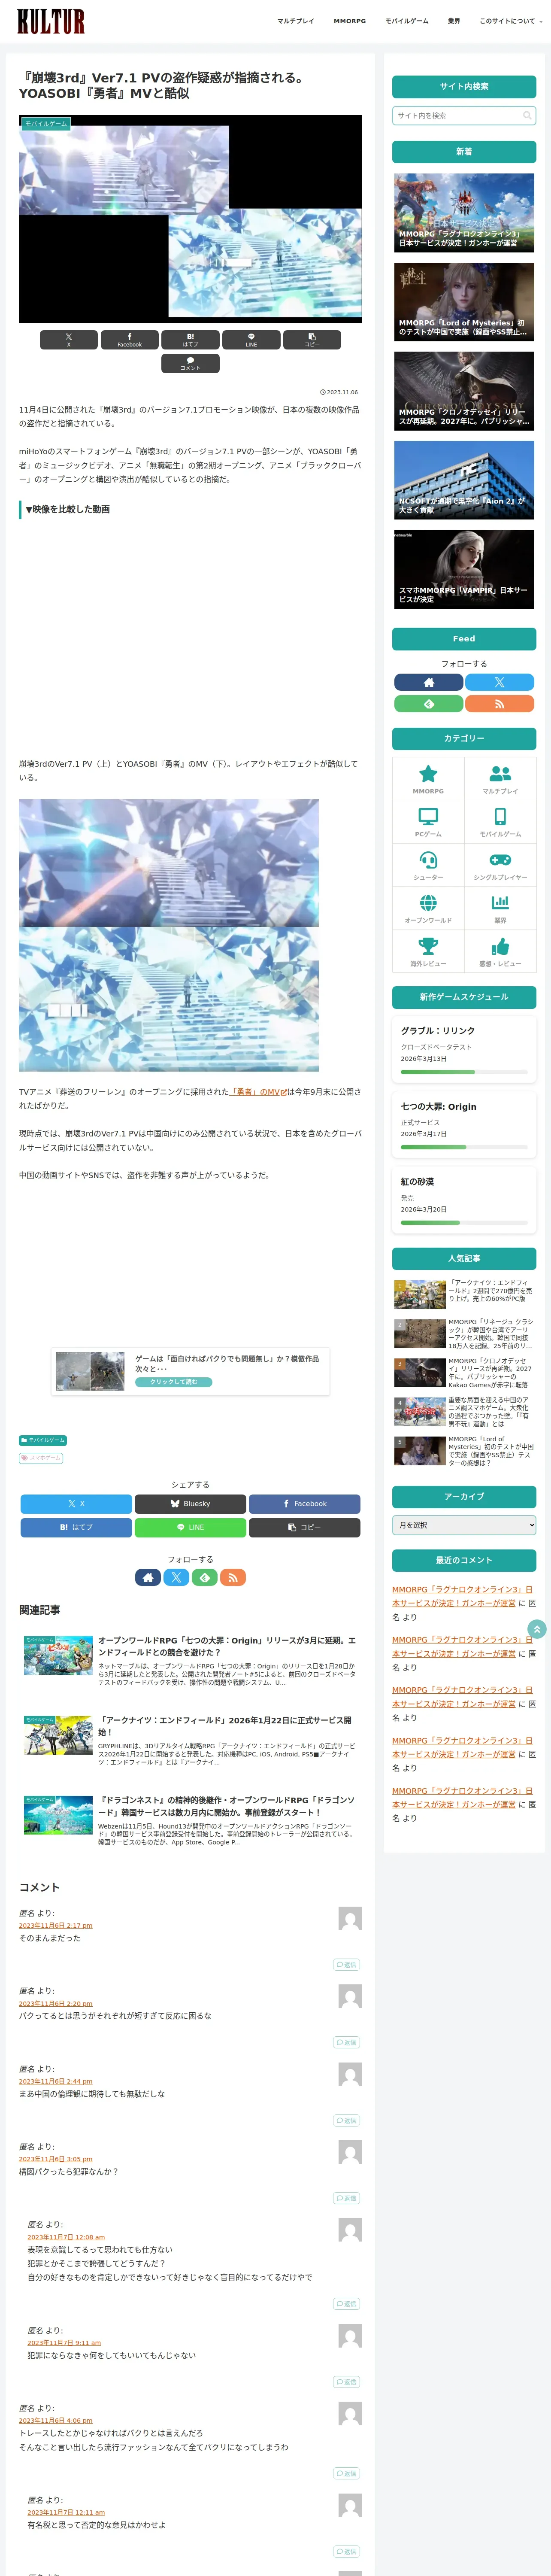Click the 七つの大罪: Origin schedule progress bar
The width and height of the screenshot is (551, 2576).
coord(464,1147)
